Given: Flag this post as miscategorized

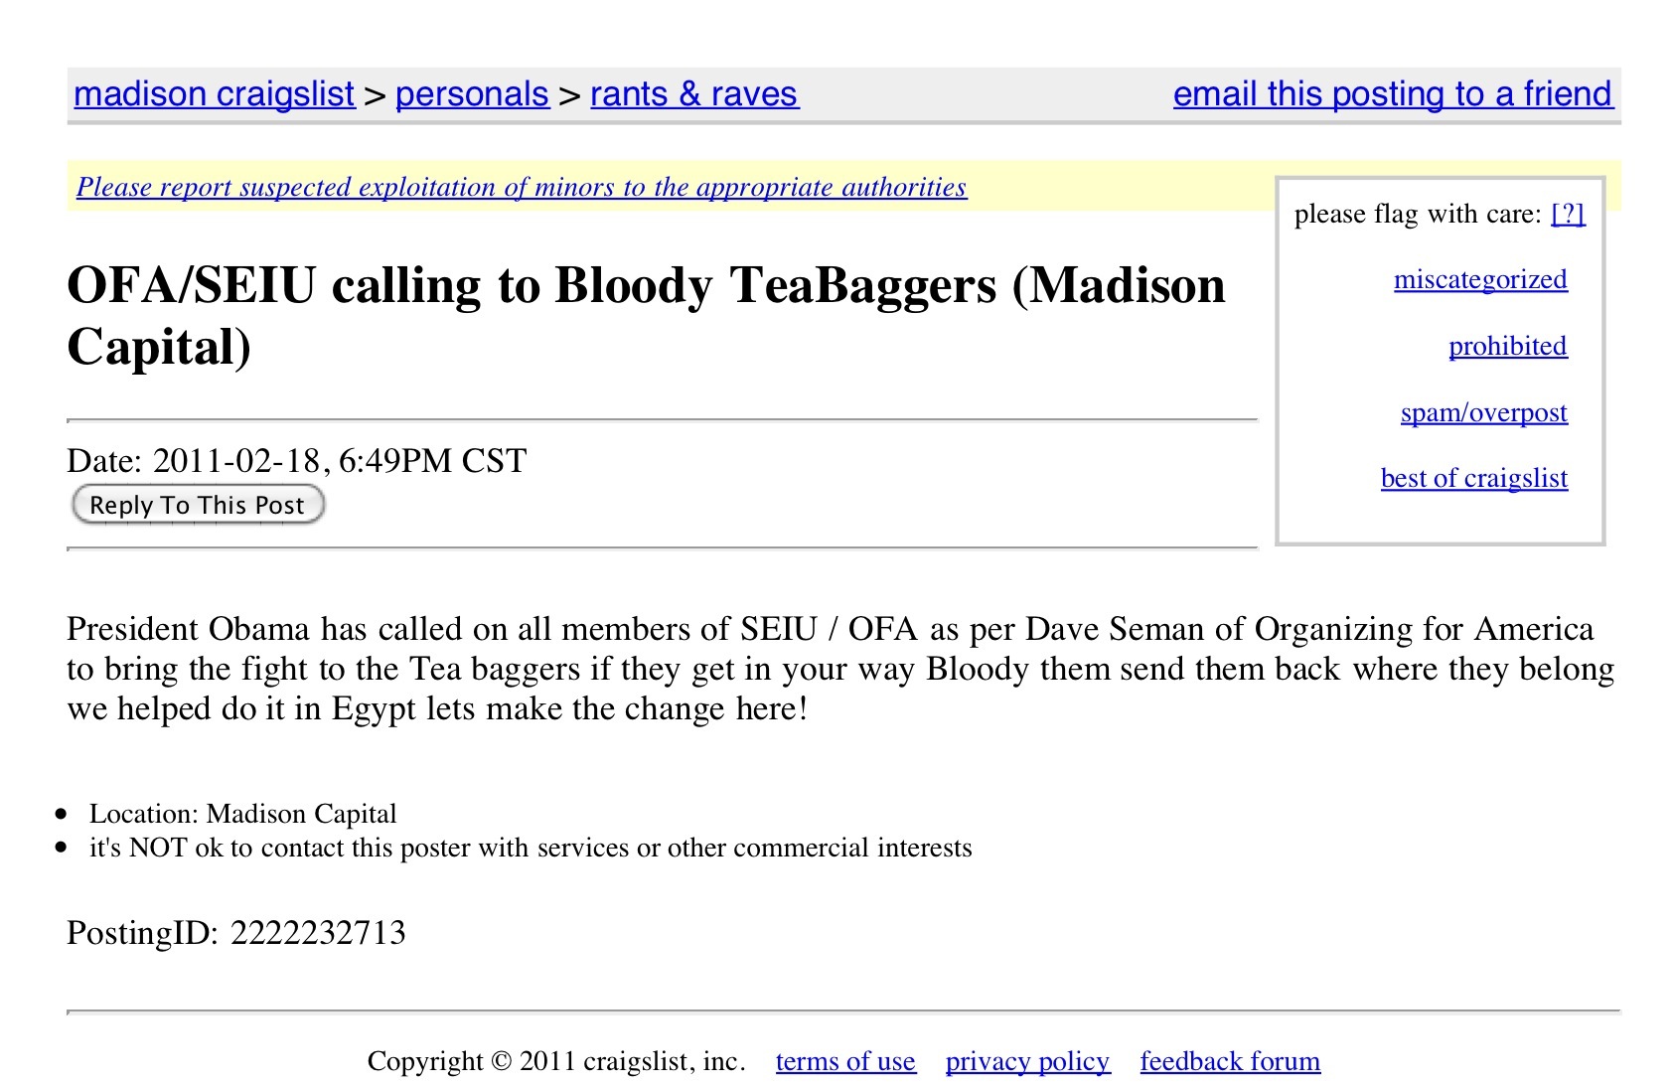Looking at the screenshot, I should (1480, 280).
